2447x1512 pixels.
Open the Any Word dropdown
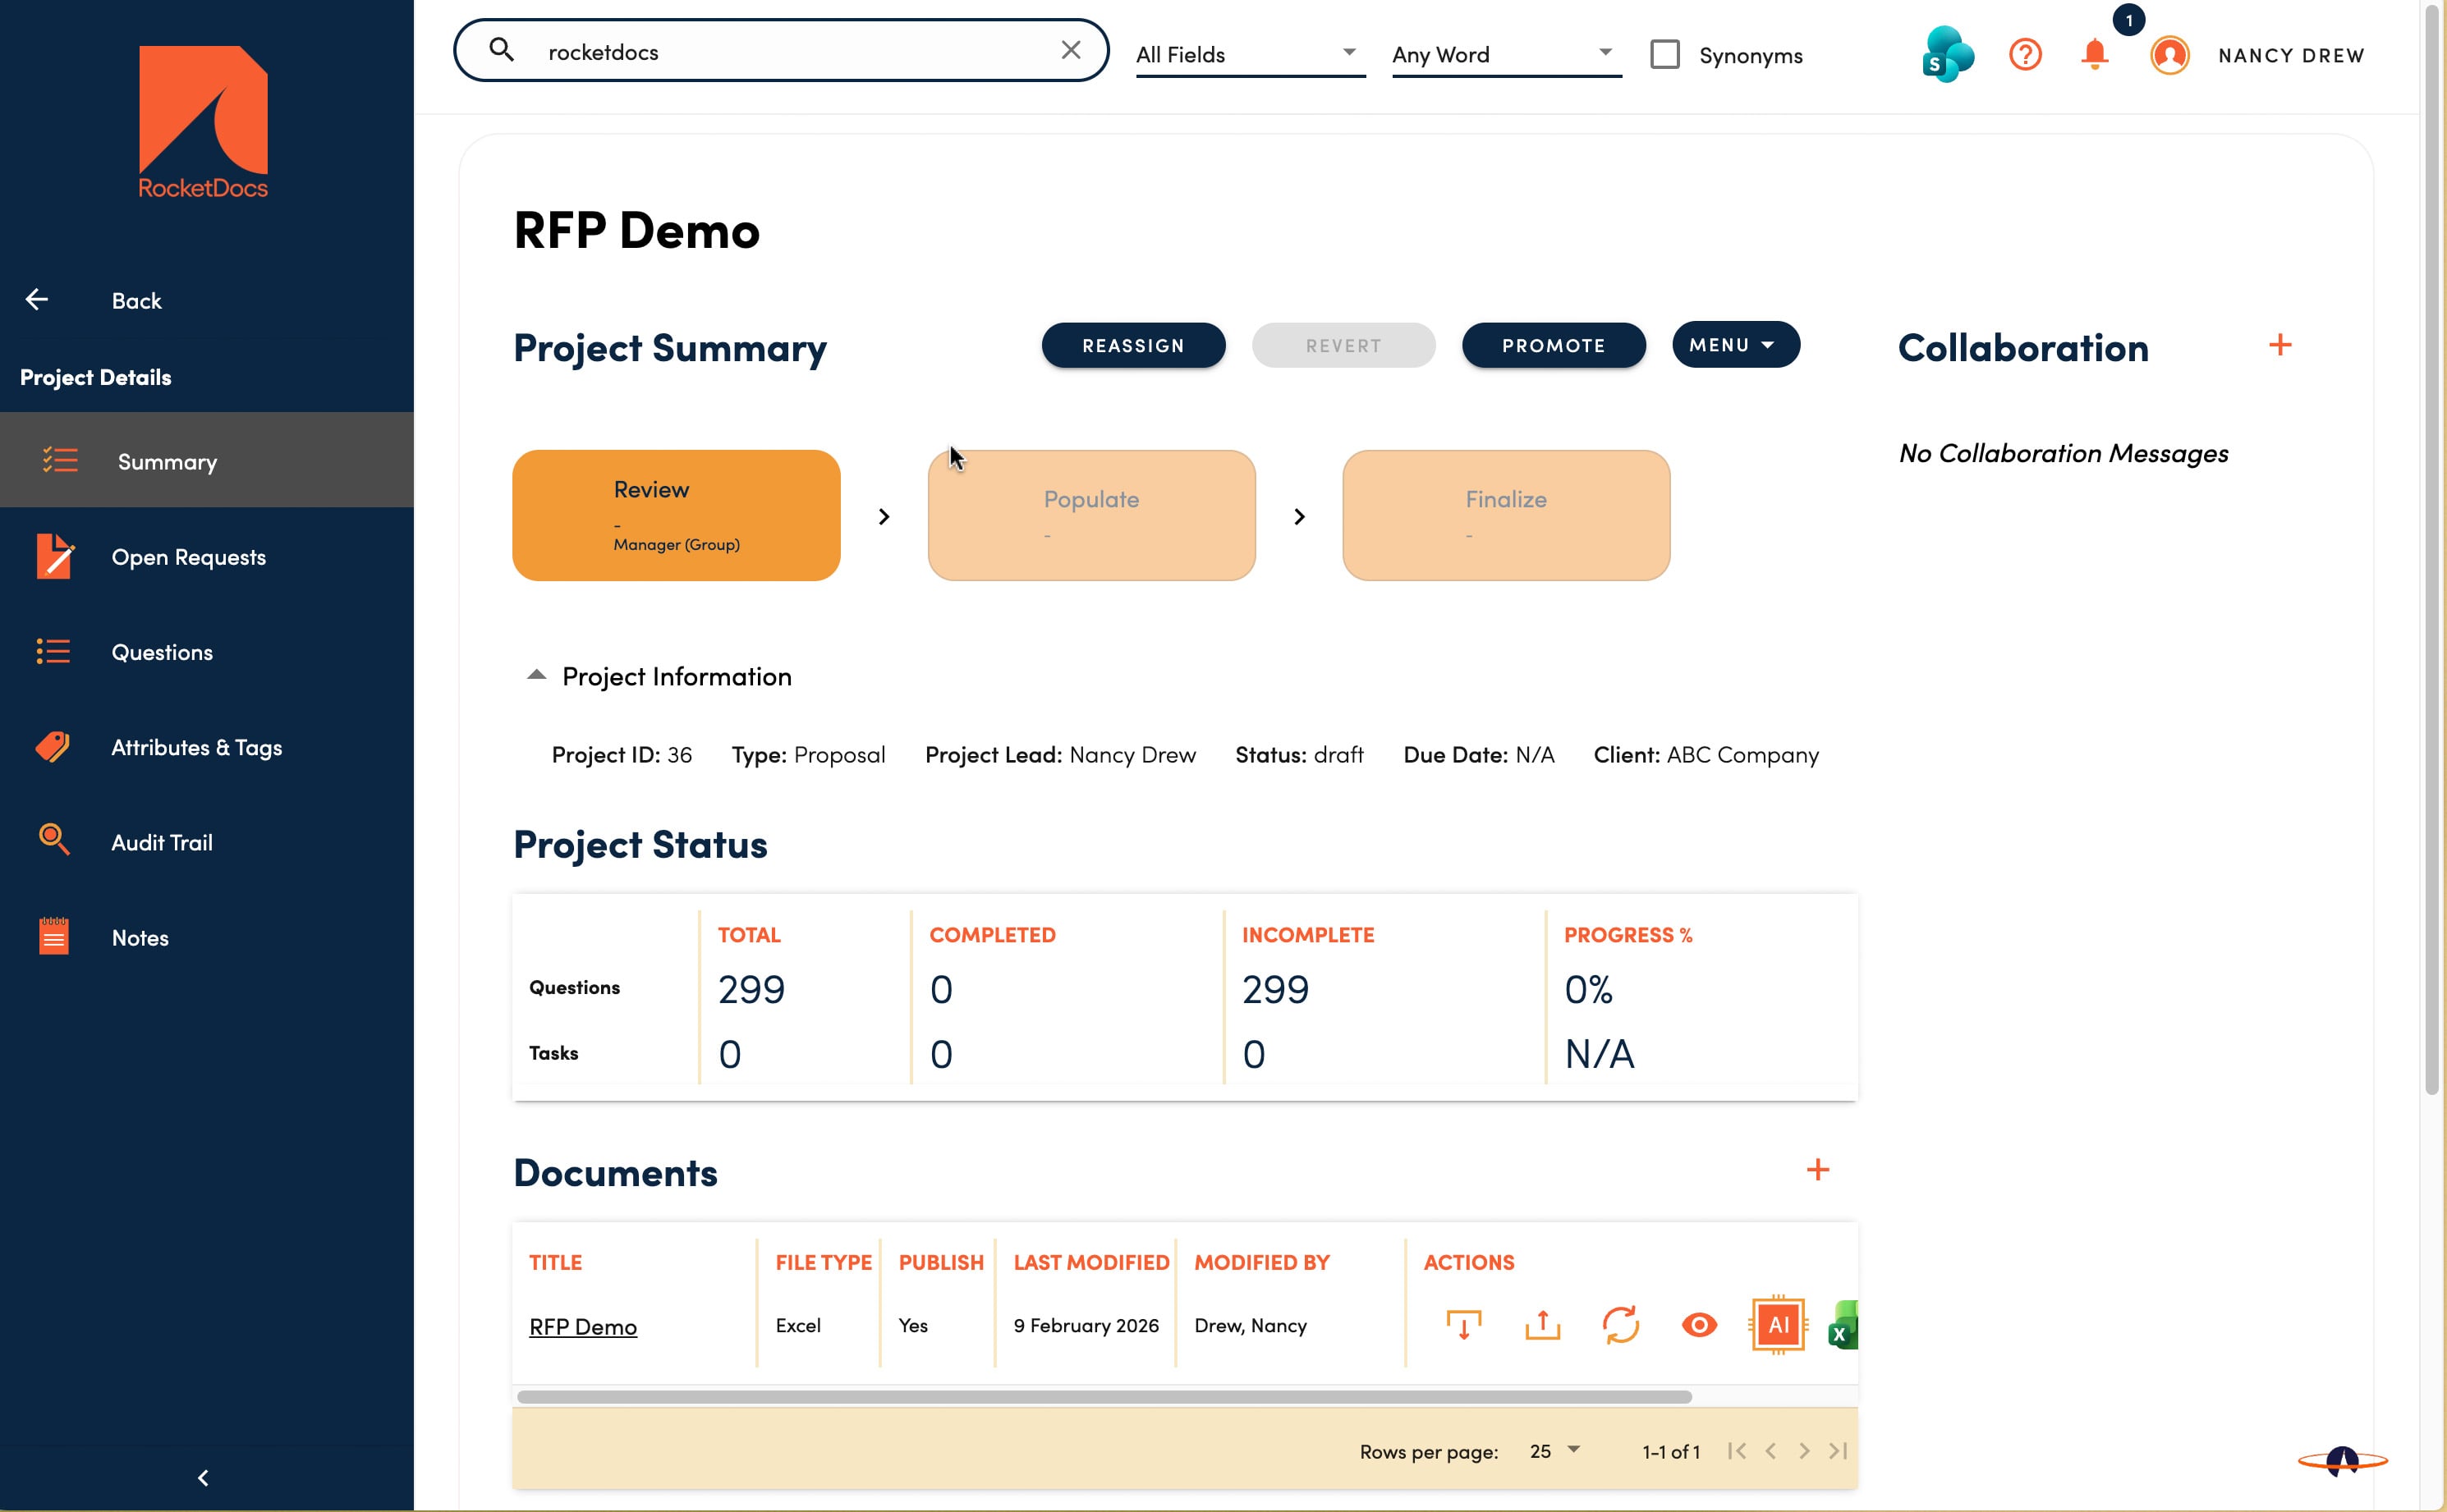(x=1507, y=54)
